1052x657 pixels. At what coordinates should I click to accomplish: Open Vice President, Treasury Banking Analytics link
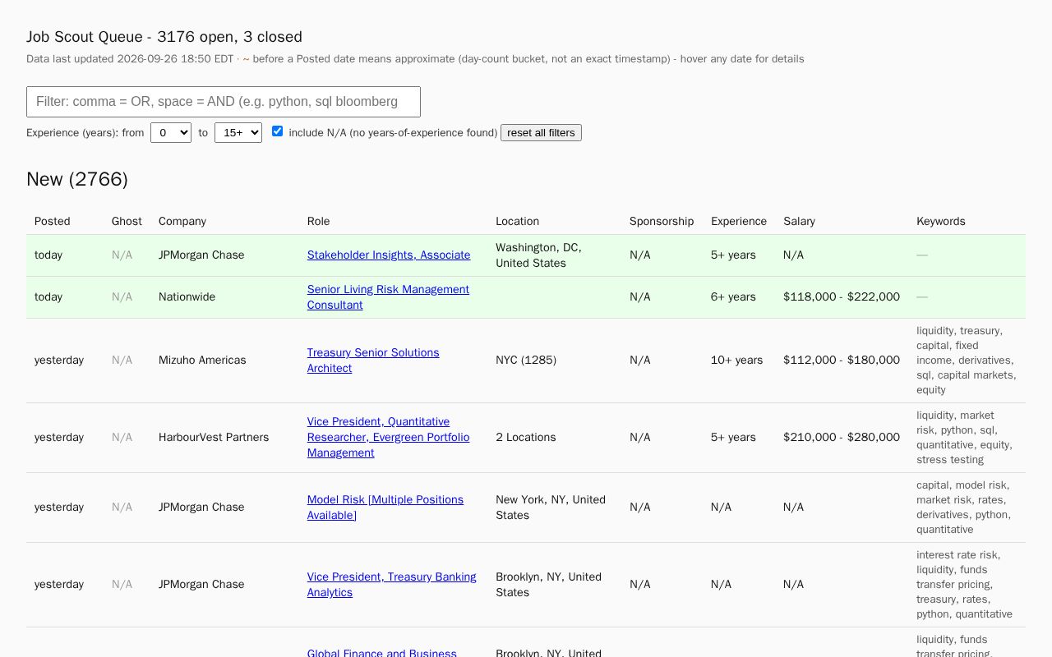coord(392,584)
